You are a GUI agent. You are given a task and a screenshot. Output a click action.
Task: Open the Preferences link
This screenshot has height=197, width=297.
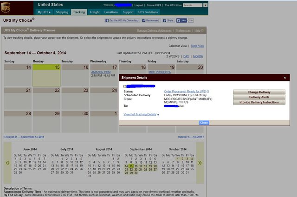coord(183,31)
